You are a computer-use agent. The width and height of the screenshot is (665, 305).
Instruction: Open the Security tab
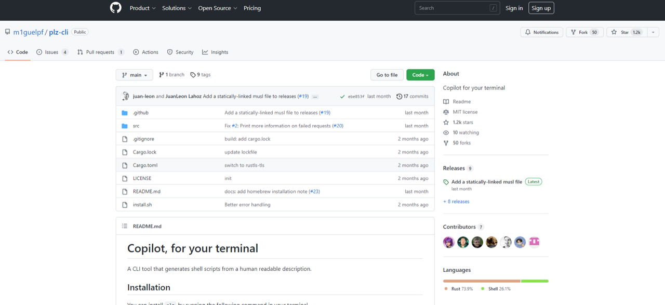[x=180, y=52]
